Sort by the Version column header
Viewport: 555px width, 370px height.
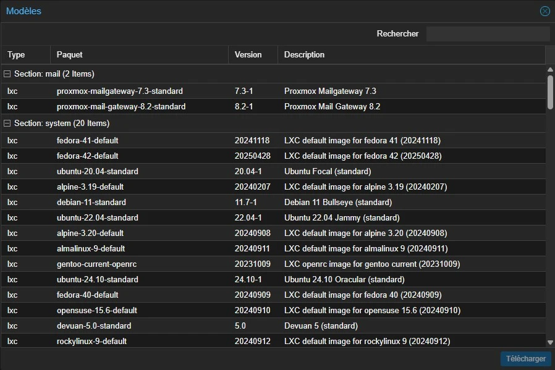pos(253,55)
